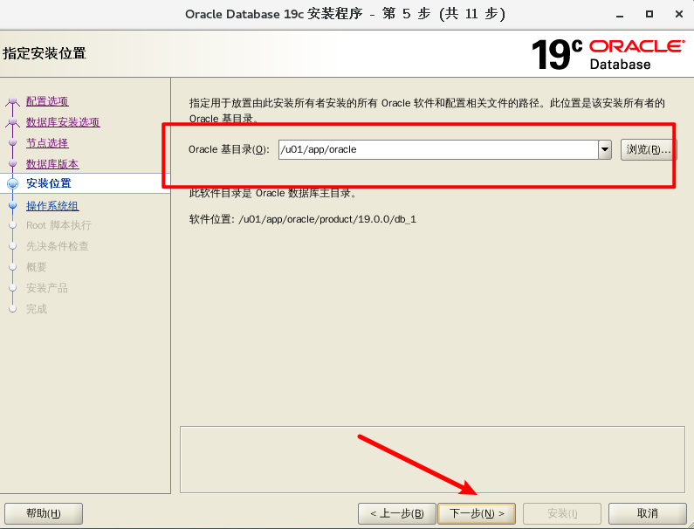Image resolution: width=694 pixels, height=529 pixels.
Task: Close the Oracle installer window
Action: coord(677,14)
